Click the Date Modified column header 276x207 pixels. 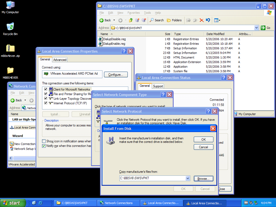215,34
